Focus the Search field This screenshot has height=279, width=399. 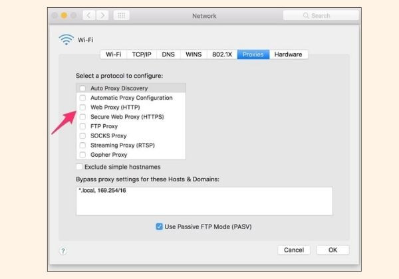(x=321, y=15)
